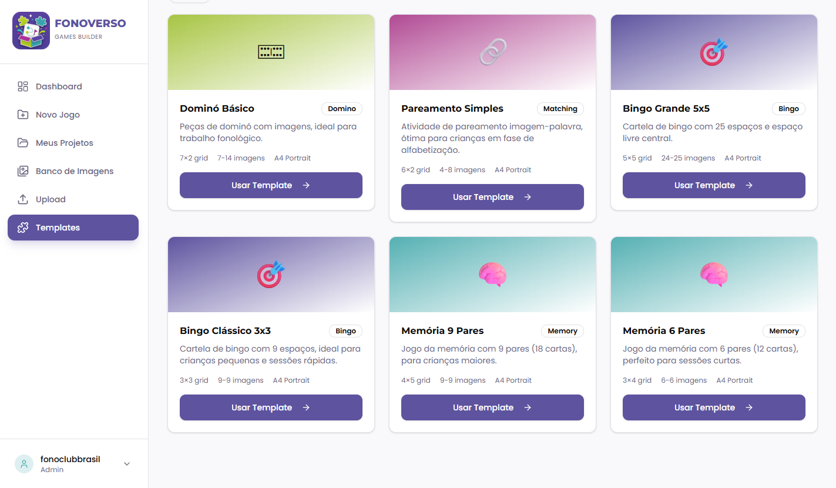Viewport: 836px width, 488px height.
Task: Click the Novo Jogo folder-plus icon
Action: coord(23,115)
